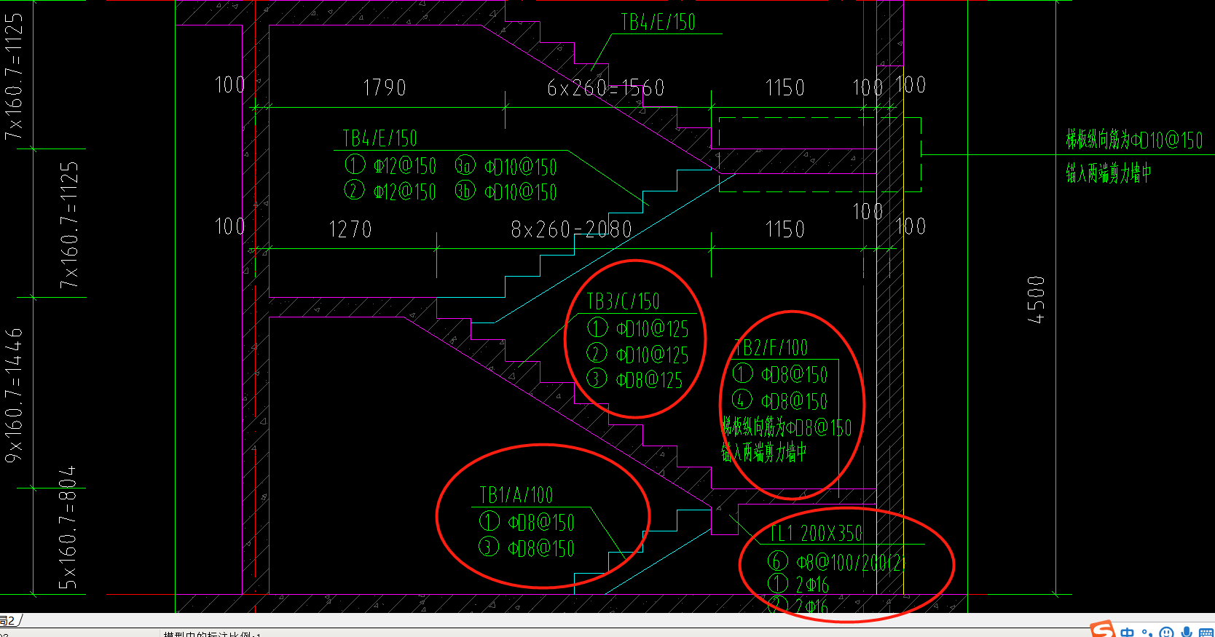The height and width of the screenshot is (637, 1215).
Task: Click the 8x260=2080 dimension text
Action: pos(572,230)
